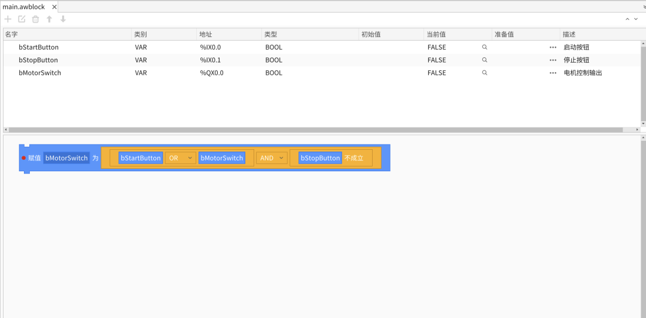Select bMotorSwitch name cell in table
This screenshot has height=318, width=646.
[40, 73]
